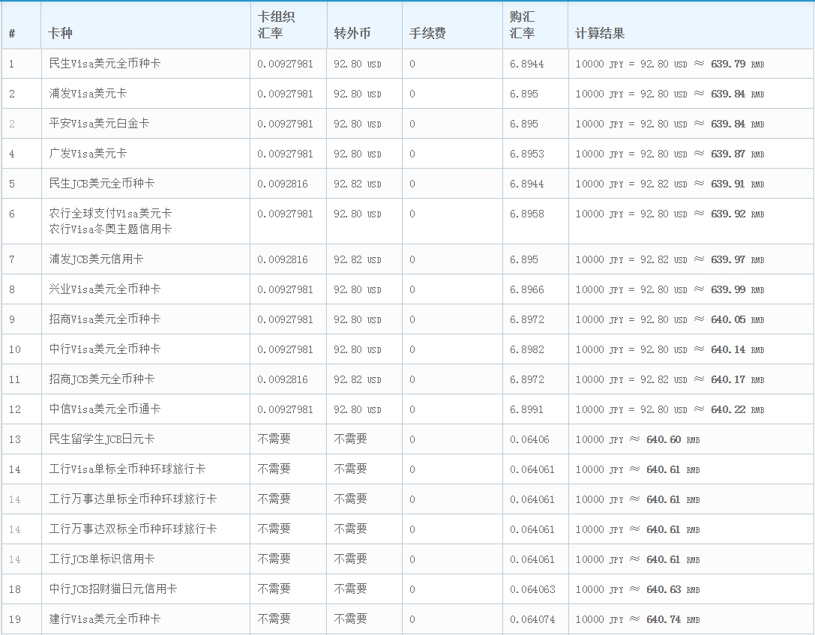Click 0.0092816 rate in 浦发JCB row

[x=282, y=260]
